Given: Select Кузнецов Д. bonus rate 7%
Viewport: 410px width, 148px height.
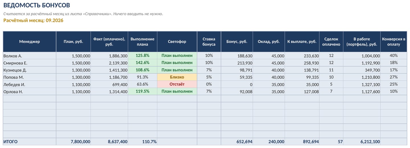Looking at the screenshot, I should coord(209,70).
